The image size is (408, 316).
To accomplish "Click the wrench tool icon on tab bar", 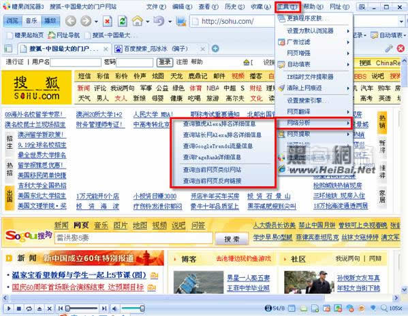I will coord(389,48).
